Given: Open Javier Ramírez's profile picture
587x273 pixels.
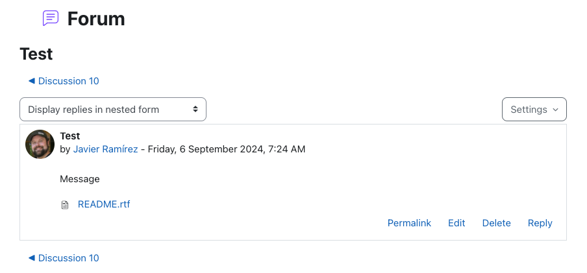Looking at the screenshot, I should tap(40, 144).
